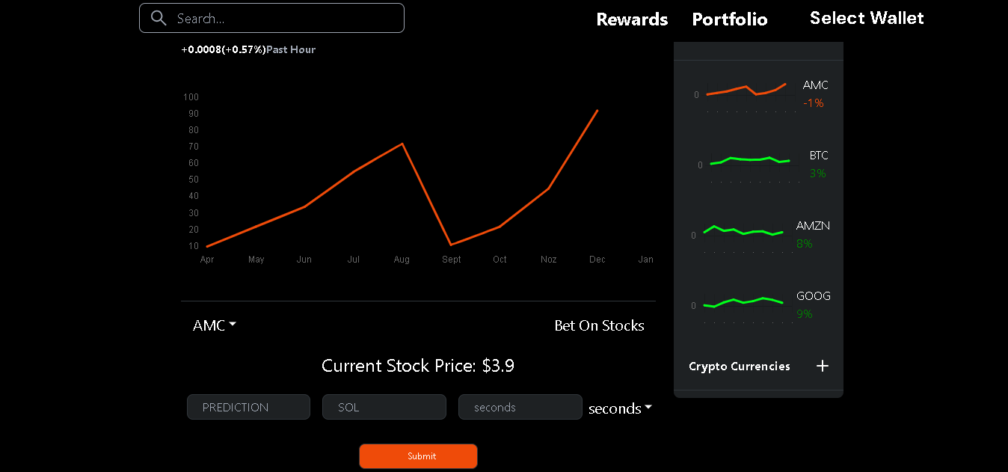Click the SOL amount input field

(384, 407)
